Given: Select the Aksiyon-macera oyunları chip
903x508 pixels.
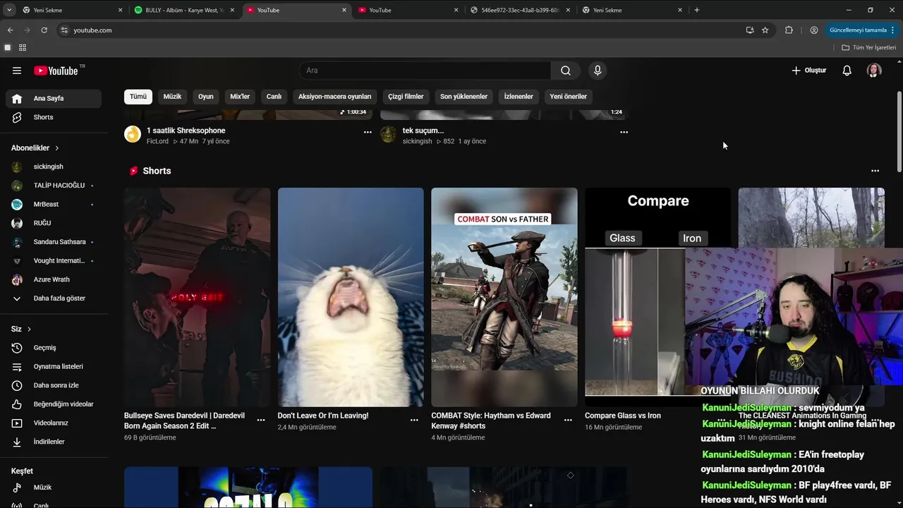Looking at the screenshot, I should 334,97.
